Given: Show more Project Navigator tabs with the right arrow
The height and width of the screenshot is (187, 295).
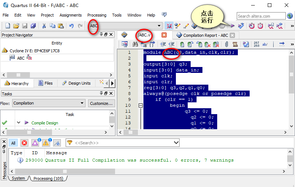Looking at the screenshot, I should [x=112, y=83].
